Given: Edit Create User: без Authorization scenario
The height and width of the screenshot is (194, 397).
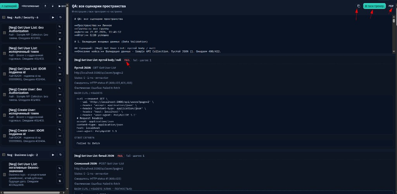Looking at the screenshot, I should pyautogui.click(x=60, y=88).
